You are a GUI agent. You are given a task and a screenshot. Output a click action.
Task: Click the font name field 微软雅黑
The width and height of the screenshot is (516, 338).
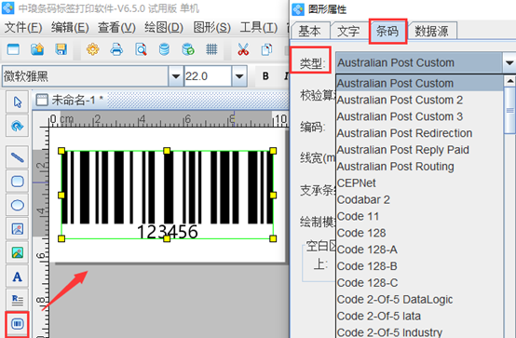(x=86, y=76)
